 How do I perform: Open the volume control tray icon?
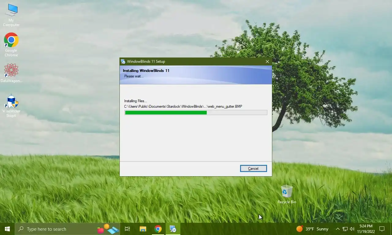click(352, 229)
